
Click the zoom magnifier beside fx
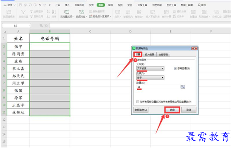(x=41, y=25)
